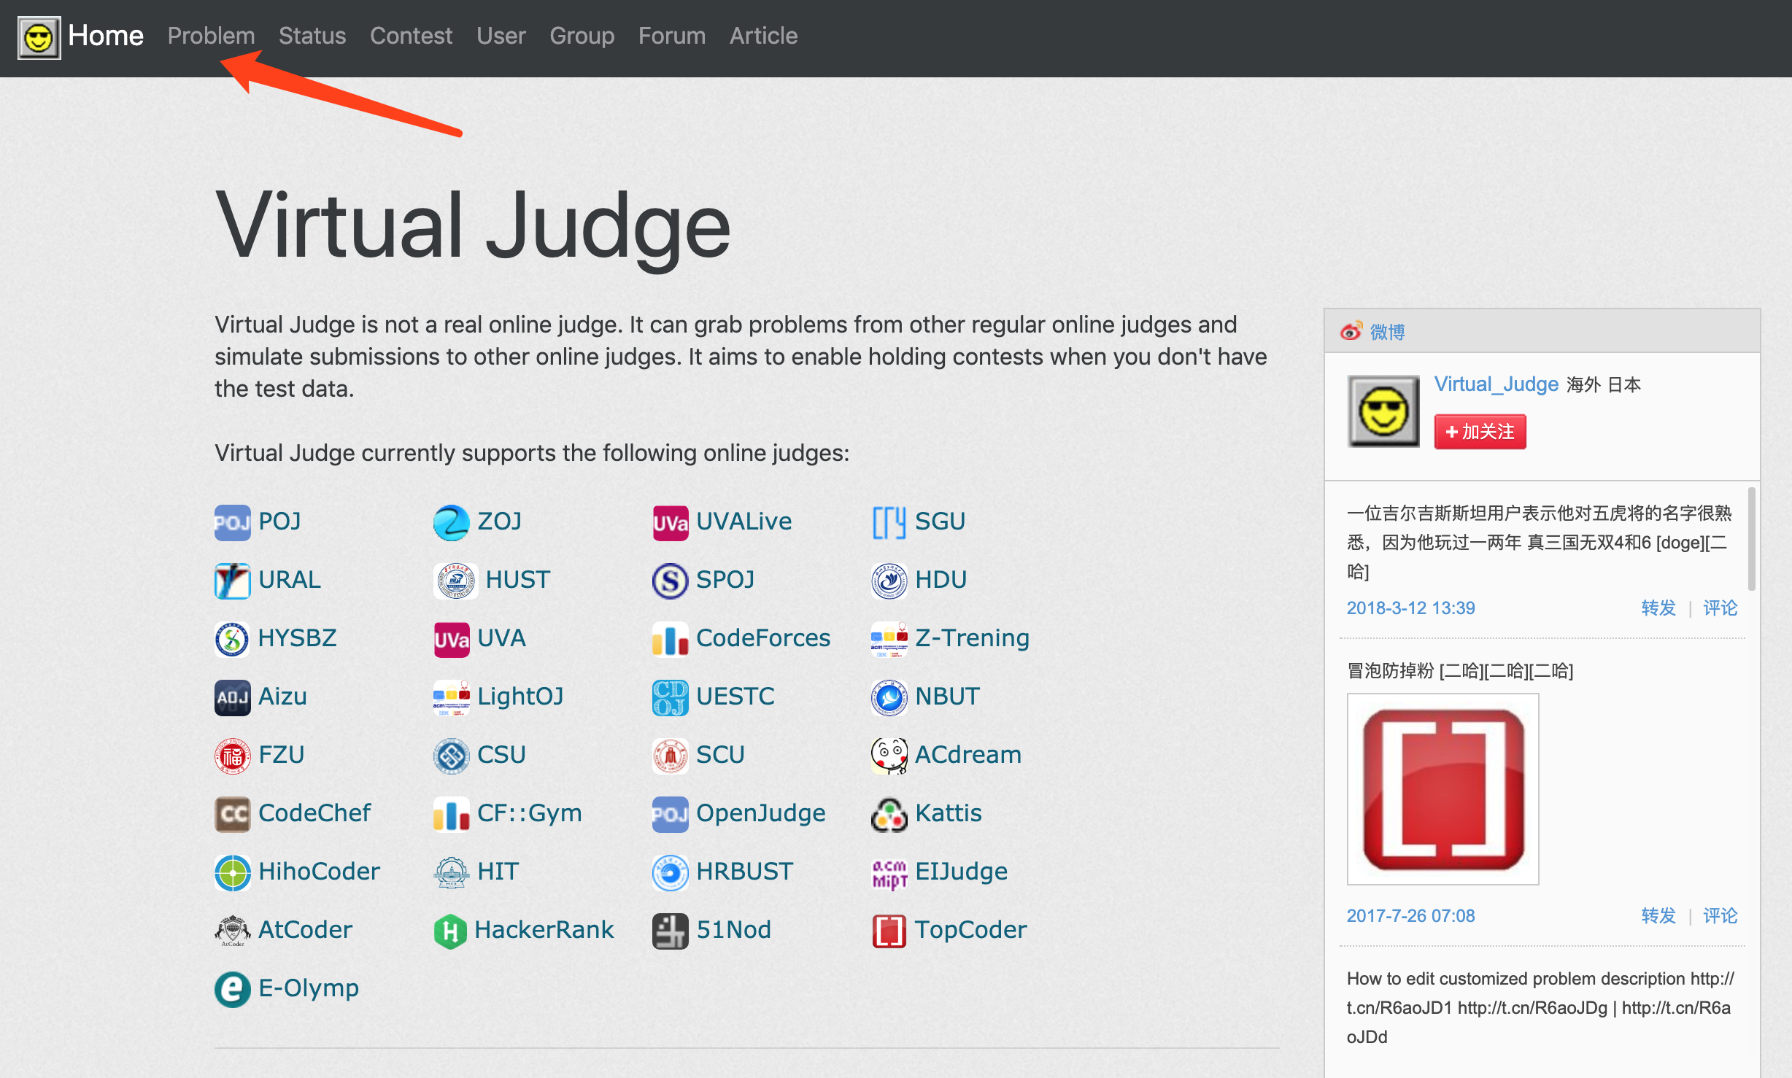
Task: Click the HYSBZ judge icon
Action: tap(233, 639)
